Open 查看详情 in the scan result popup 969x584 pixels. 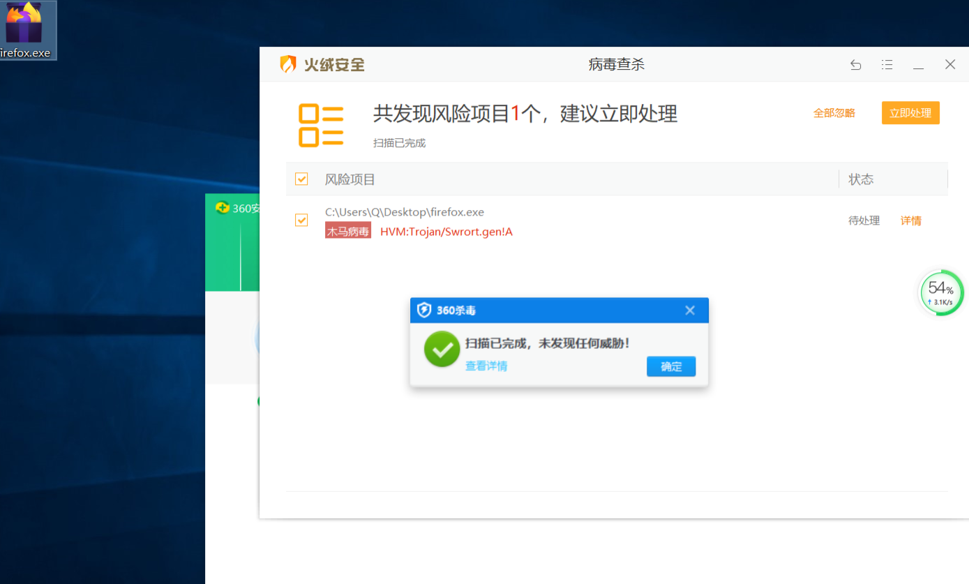(486, 366)
